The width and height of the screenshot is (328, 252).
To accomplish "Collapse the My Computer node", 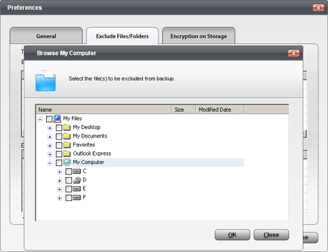I will coord(50,163).
